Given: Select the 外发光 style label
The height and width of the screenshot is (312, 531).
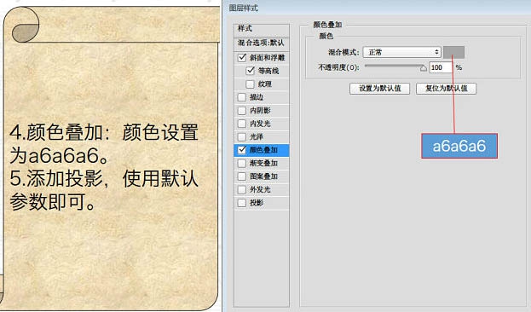Looking at the screenshot, I should click(x=260, y=190).
